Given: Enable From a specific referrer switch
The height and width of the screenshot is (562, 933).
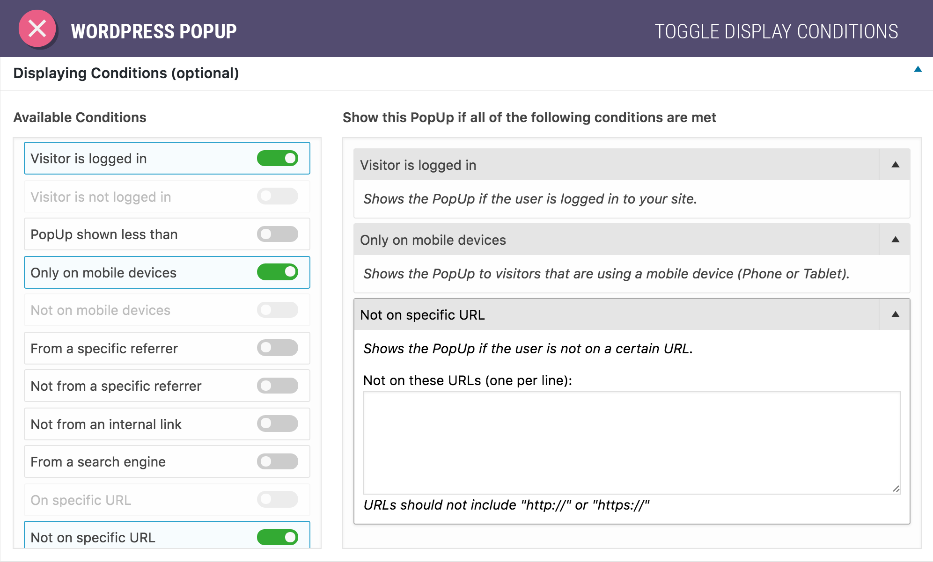Looking at the screenshot, I should pyautogui.click(x=278, y=348).
